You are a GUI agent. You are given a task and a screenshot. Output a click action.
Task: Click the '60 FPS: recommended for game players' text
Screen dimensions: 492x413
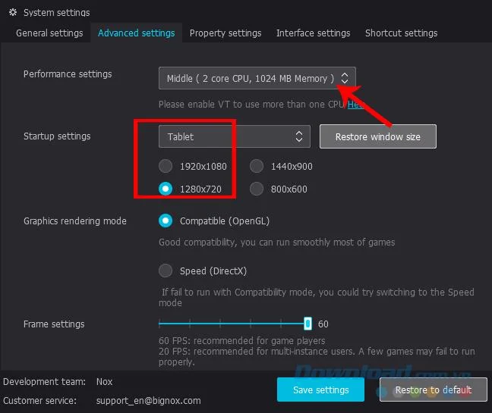(x=242, y=340)
